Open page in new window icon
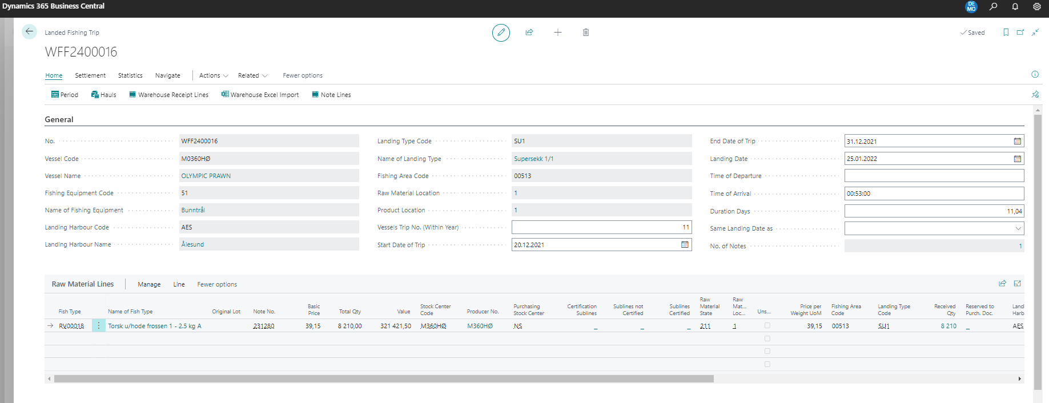This screenshot has height=403, width=1049. [x=1020, y=33]
